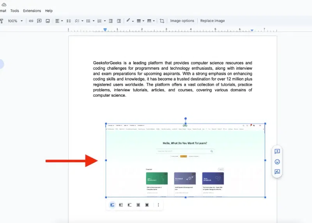
Task: Expand the checklist menu arrow
Action: coord(82,21)
